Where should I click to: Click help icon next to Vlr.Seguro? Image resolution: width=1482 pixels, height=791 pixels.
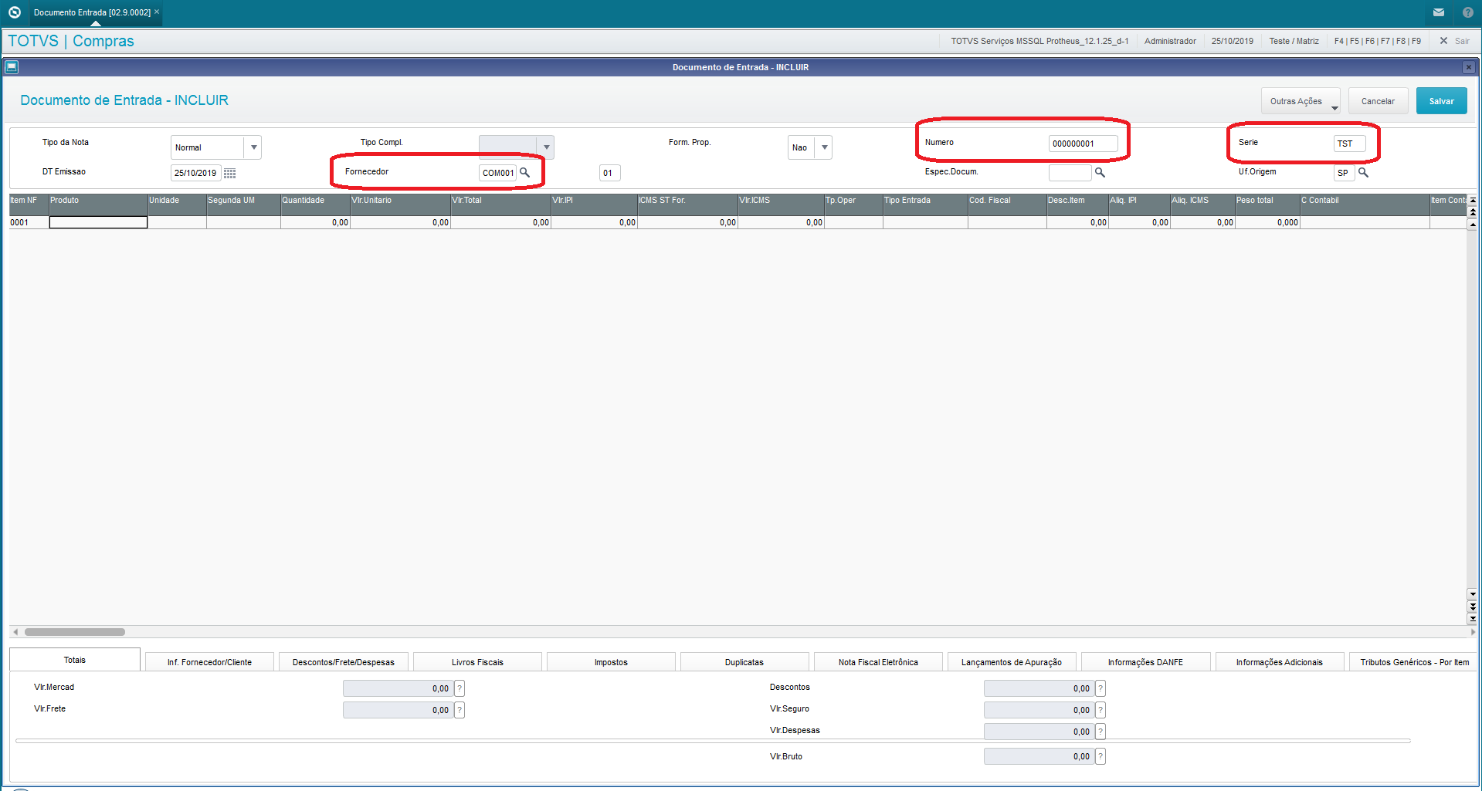(x=1100, y=710)
